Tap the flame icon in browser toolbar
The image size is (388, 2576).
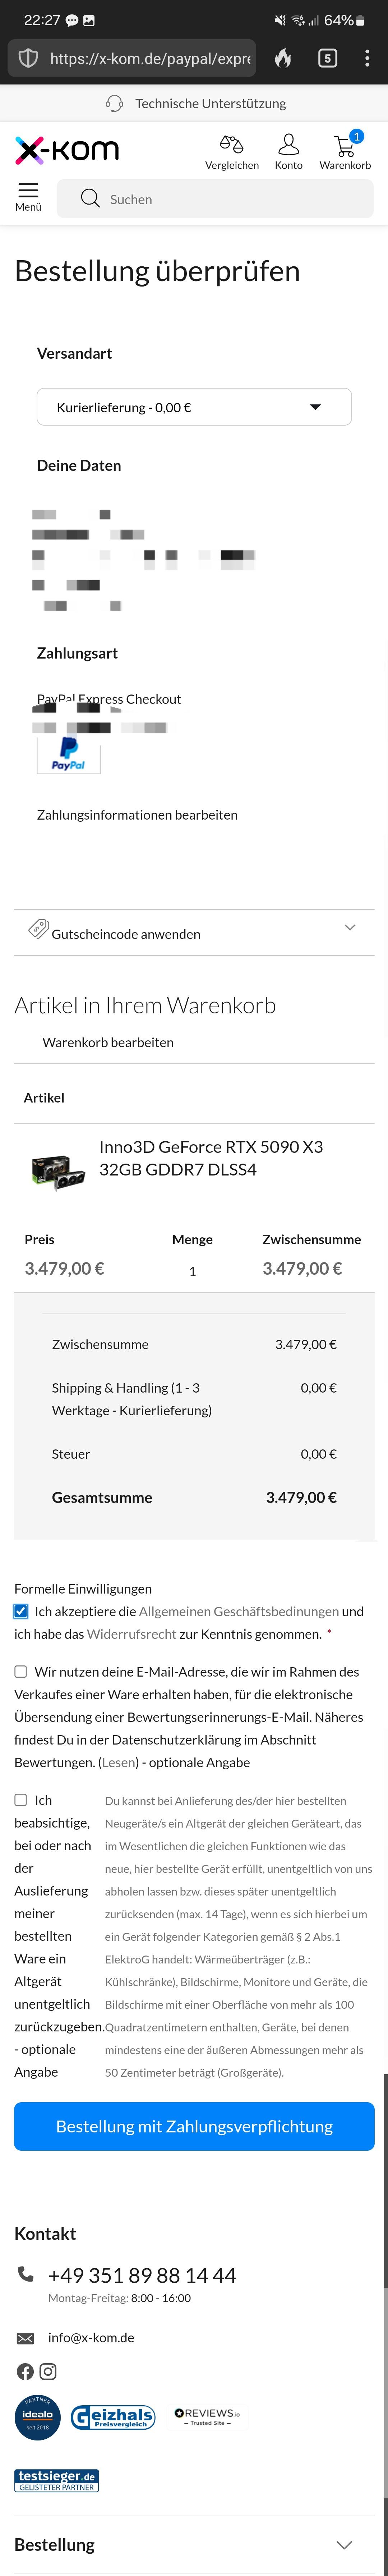(283, 58)
